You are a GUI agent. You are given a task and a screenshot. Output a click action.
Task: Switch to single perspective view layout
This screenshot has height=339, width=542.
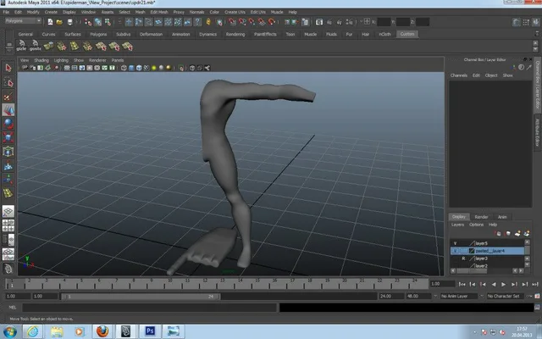click(x=8, y=211)
